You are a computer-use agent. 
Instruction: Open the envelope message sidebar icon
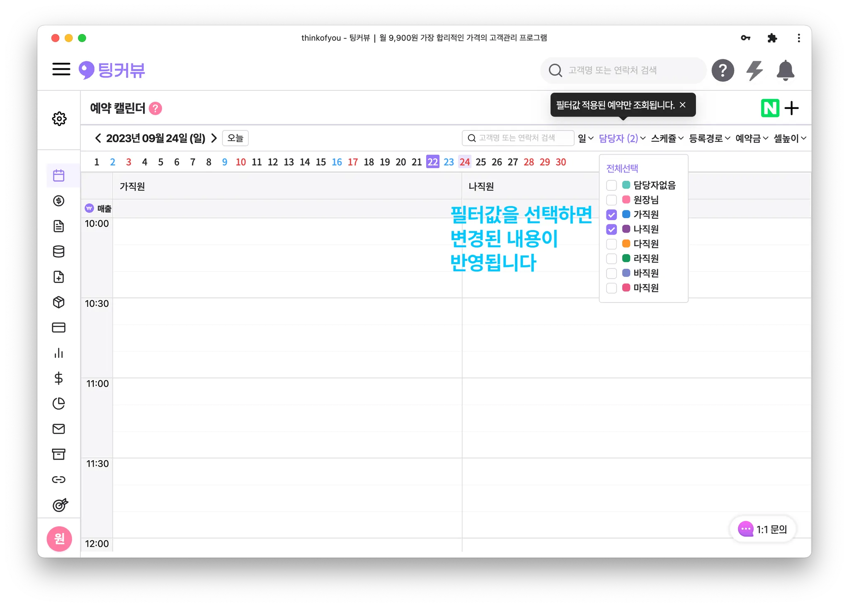pos(59,429)
